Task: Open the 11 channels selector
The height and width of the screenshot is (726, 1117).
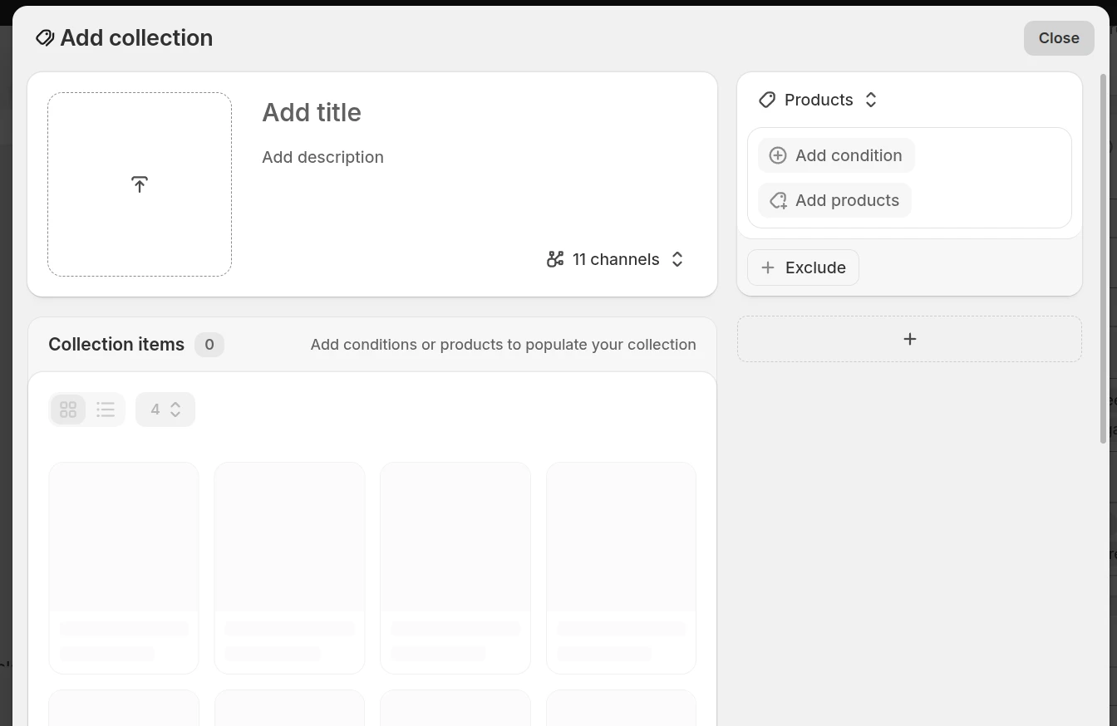Action: (616, 259)
